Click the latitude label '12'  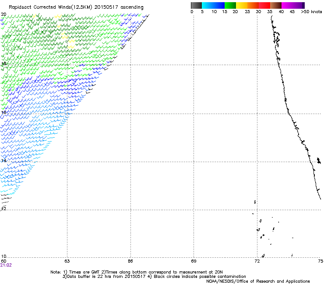pyautogui.click(x=4, y=209)
